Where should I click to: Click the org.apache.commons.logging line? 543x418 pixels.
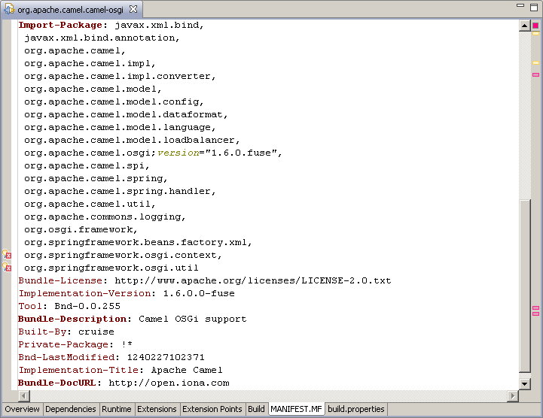point(105,217)
